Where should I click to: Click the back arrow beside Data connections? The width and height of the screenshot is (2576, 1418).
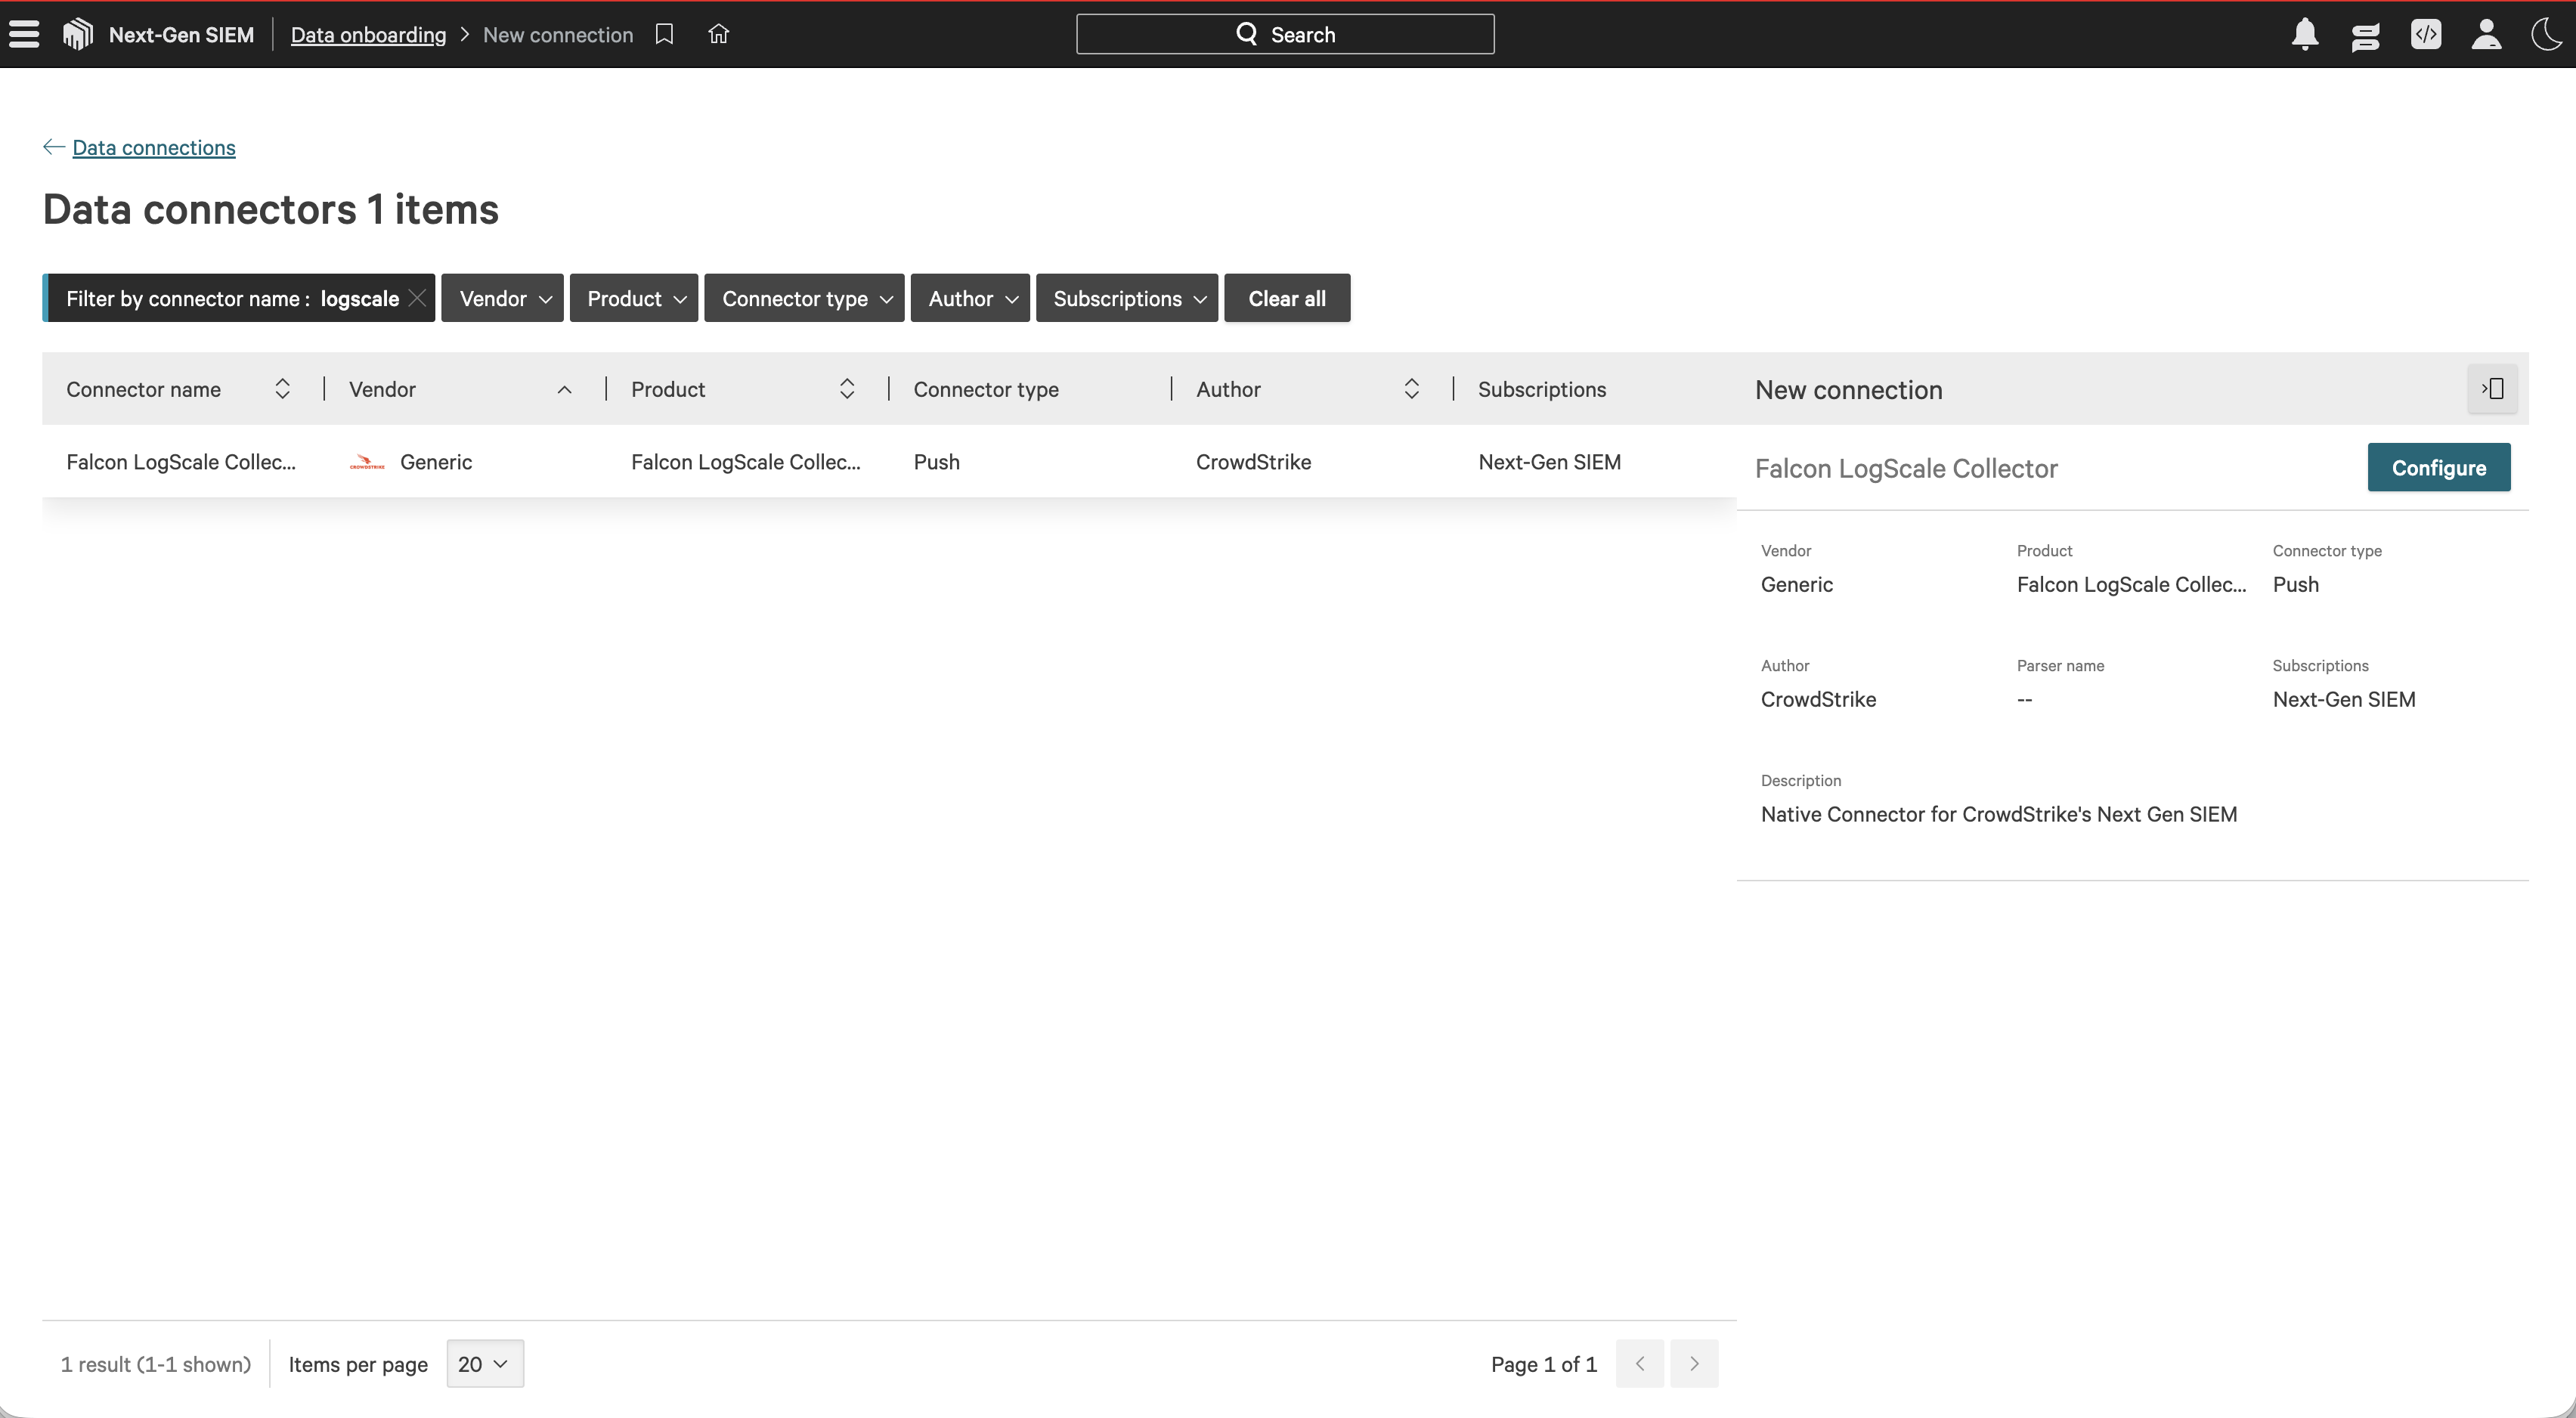pyautogui.click(x=54, y=147)
